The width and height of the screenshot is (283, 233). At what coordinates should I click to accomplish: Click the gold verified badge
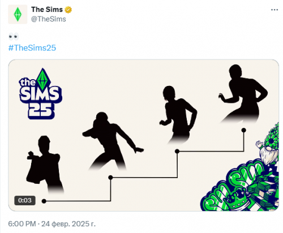point(68,10)
